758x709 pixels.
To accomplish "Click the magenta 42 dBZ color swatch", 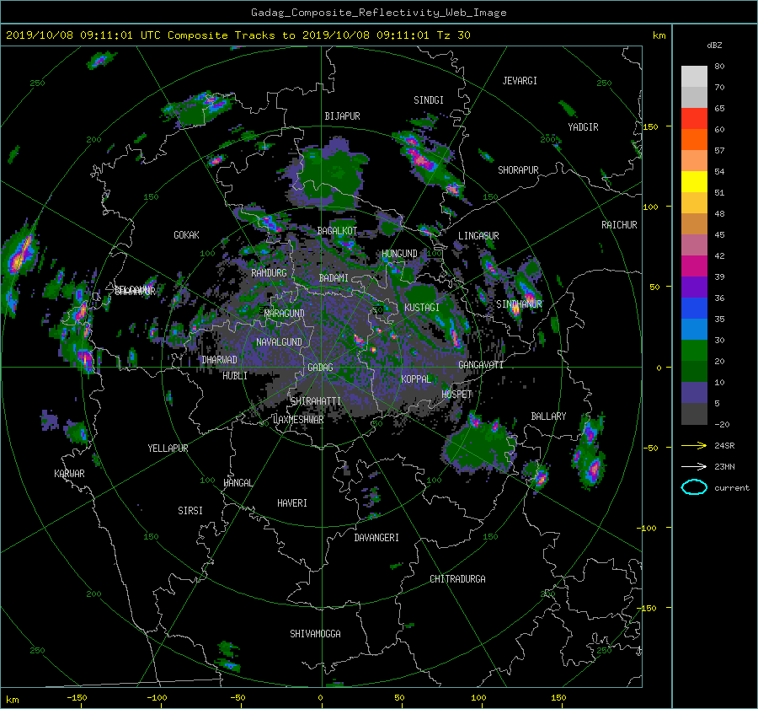I will [x=694, y=266].
